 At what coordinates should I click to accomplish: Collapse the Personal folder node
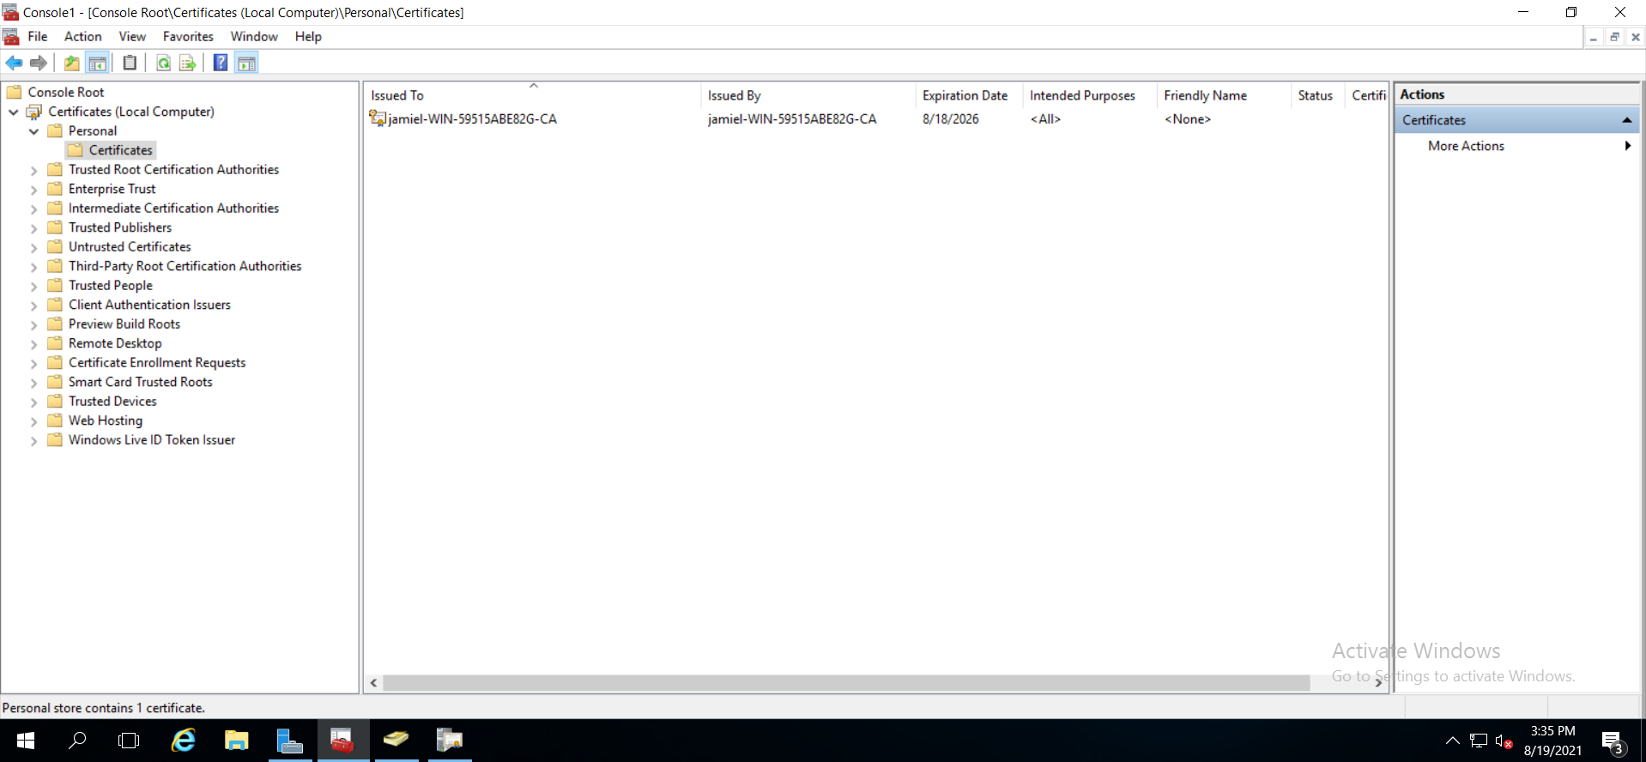click(34, 131)
